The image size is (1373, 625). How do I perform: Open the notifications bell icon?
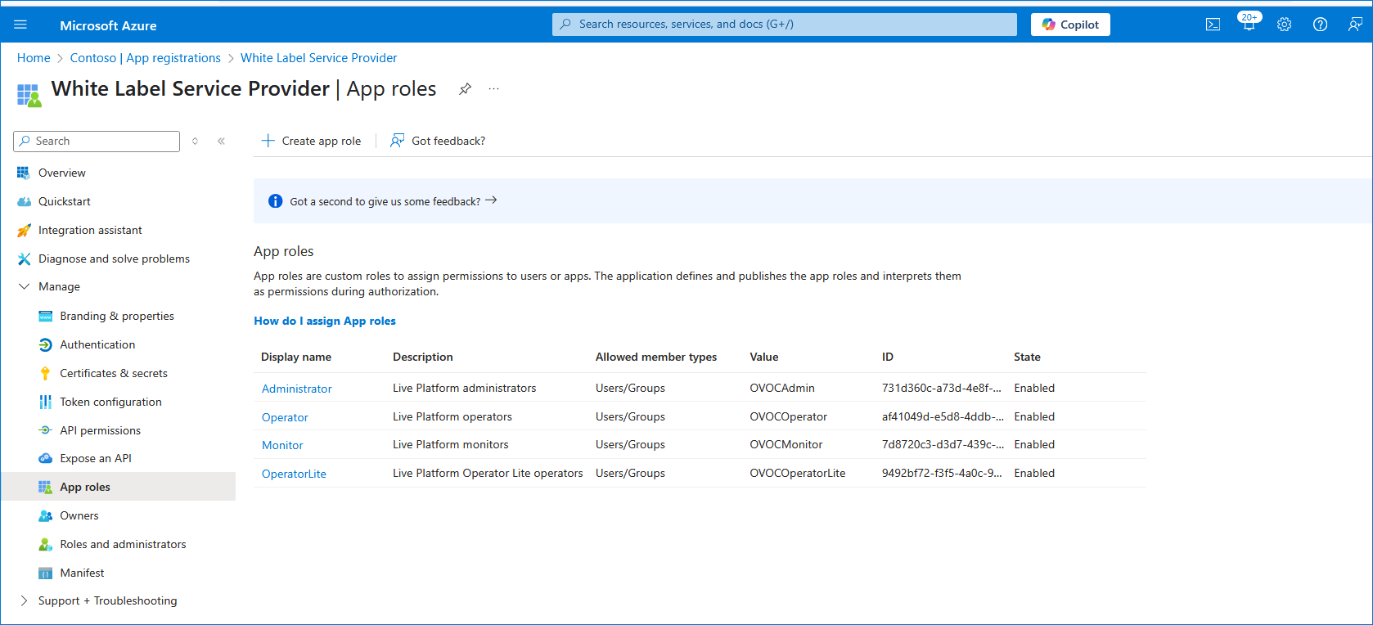pos(1249,25)
